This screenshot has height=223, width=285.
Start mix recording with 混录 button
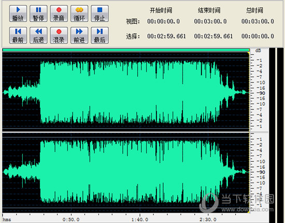[x=59, y=35]
